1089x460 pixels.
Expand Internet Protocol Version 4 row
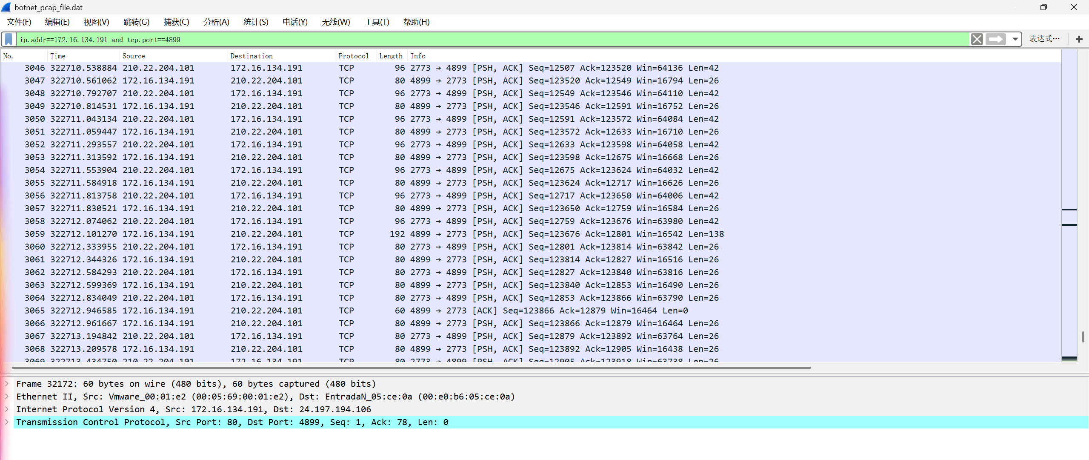click(x=7, y=409)
